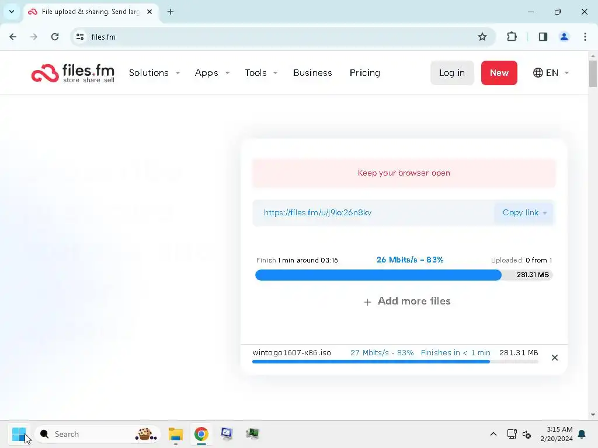
Task: Open the Chrome profile avatar
Action: click(564, 37)
